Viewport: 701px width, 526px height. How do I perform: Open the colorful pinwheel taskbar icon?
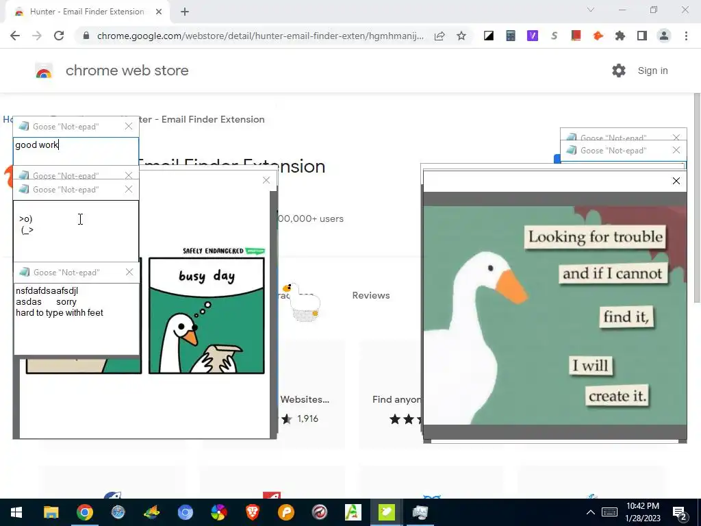[218, 512]
